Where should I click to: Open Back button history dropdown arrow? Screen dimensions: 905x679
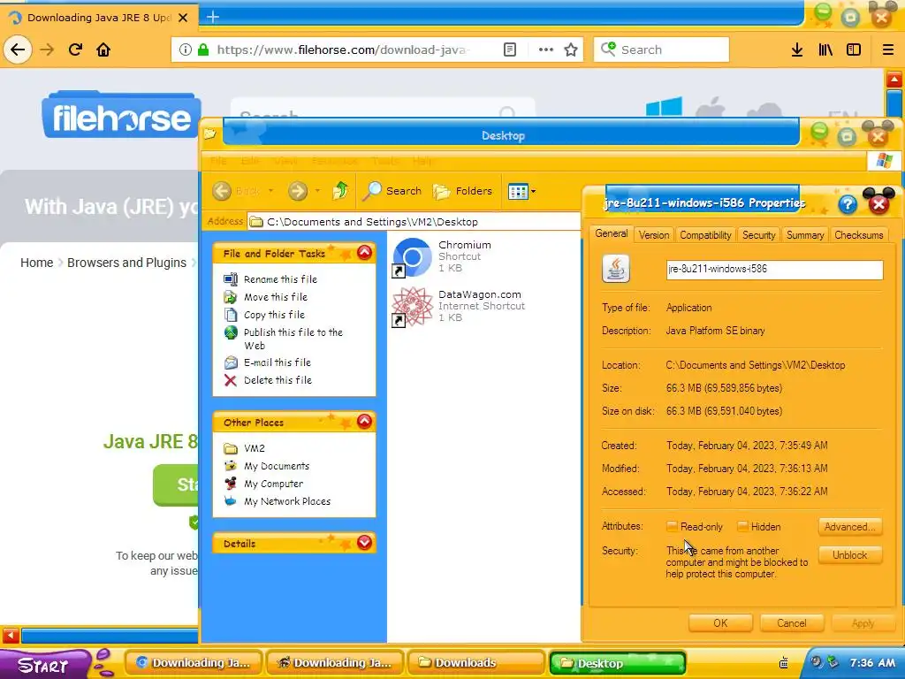(270, 191)
